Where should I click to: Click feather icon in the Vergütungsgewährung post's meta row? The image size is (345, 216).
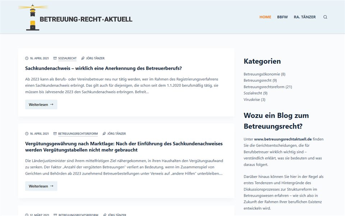[x=104, y=134]
